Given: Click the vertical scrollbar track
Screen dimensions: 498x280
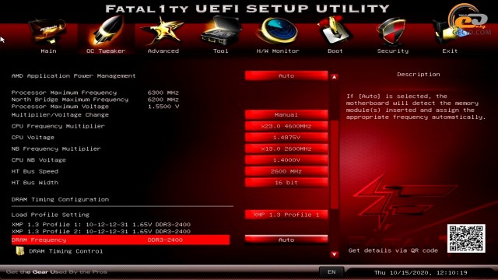Looking at the screenshot, I should (334, 165).
